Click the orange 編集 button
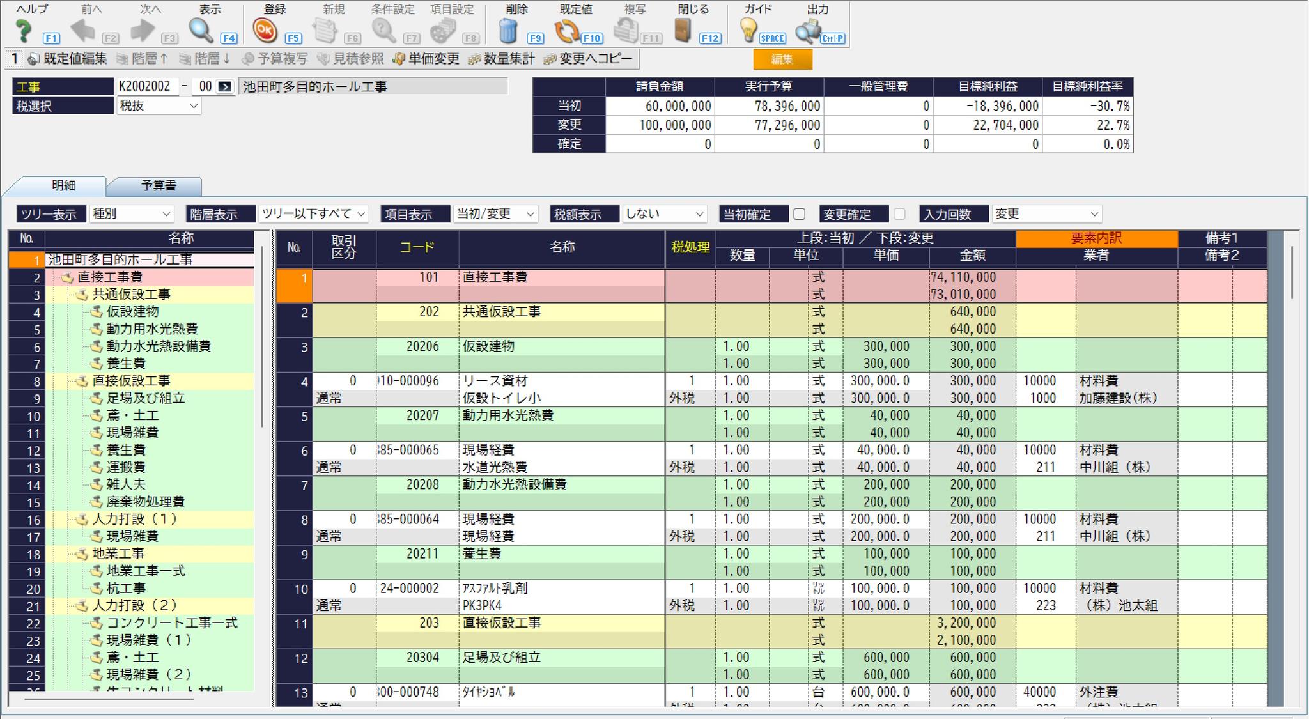This screenshot has width=1309, height=719. (x=782, y=59)
